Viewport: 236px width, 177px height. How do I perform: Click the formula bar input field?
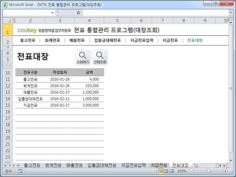tap(155, 13)
